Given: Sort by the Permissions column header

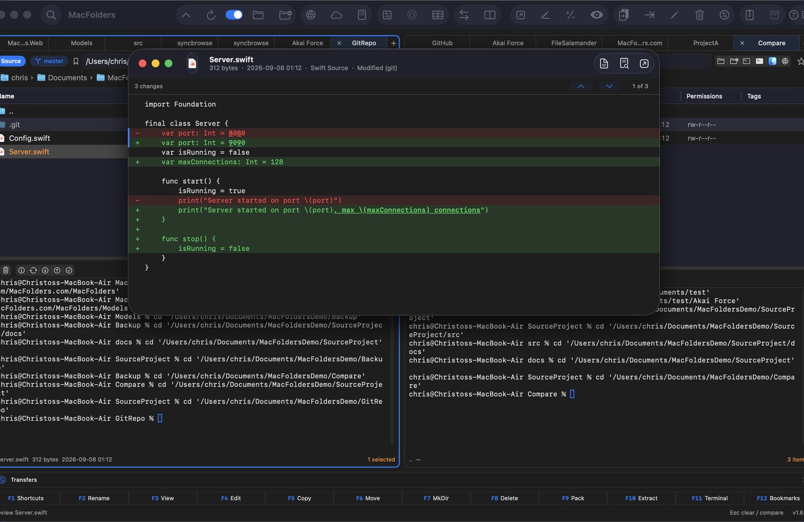Looking at the screenshot, I should click(704, 96).
